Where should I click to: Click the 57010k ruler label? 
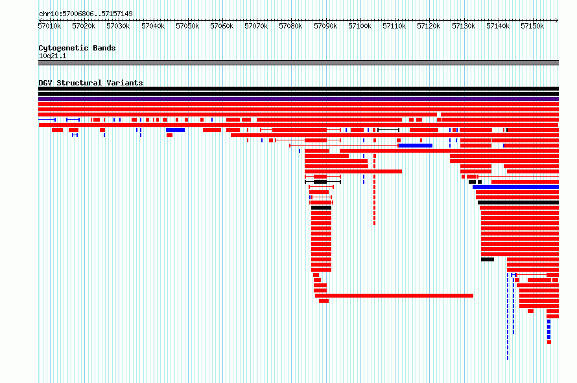(x=49, y=26)
